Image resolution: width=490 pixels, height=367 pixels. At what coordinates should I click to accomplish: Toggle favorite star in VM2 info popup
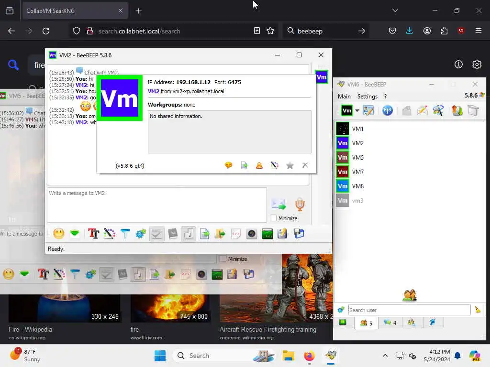click(290, 165)
